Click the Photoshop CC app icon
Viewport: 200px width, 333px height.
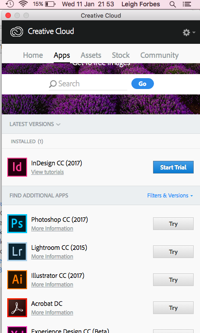point(17,224)
